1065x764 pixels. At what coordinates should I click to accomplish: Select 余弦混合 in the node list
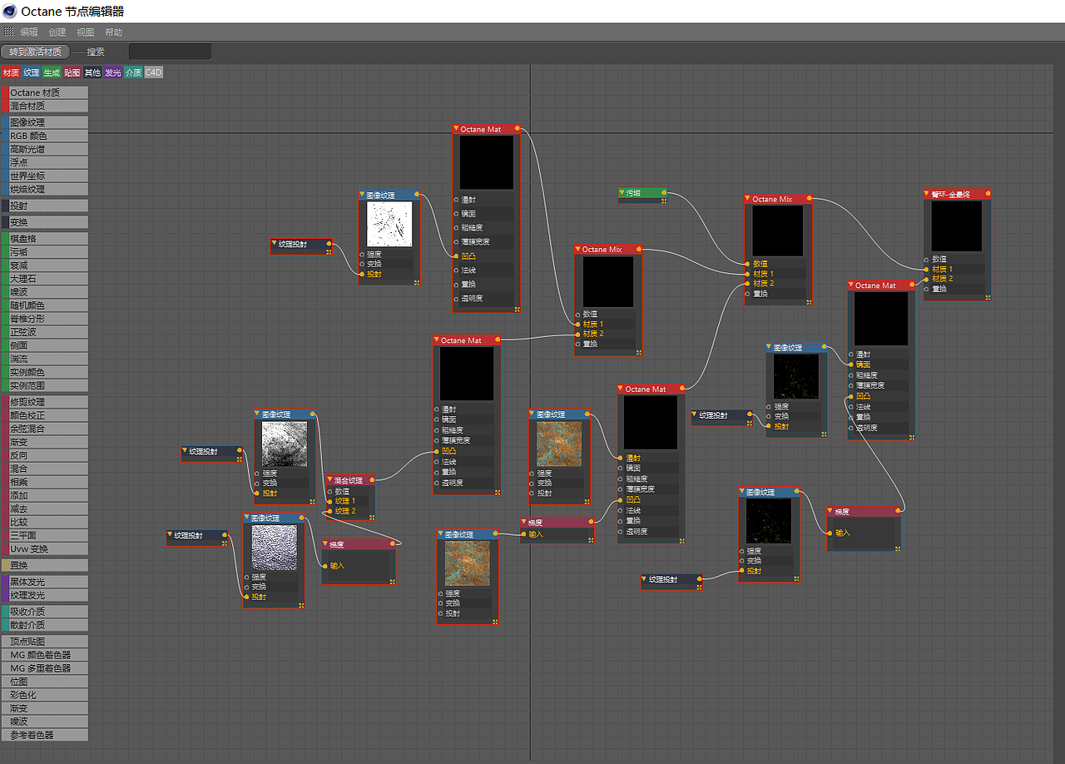(x=45, y=429)
